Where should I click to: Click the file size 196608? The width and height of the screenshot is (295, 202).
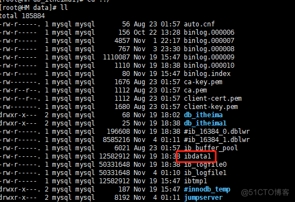click(118, 132)
